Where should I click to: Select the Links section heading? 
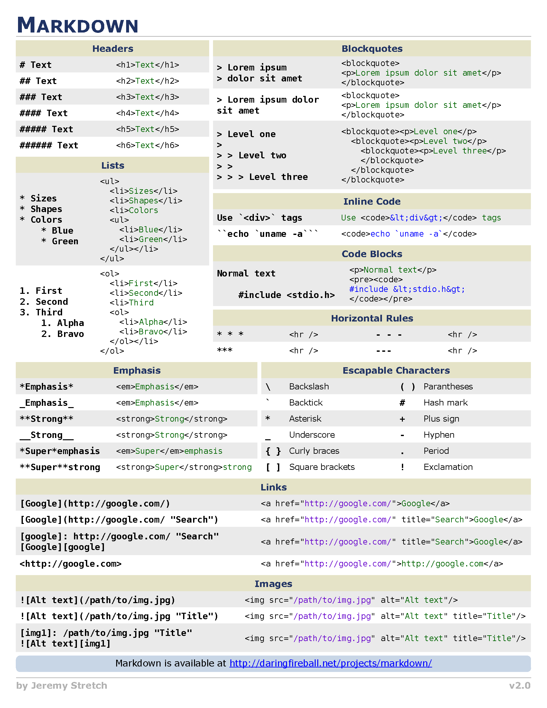click(273, 487)
